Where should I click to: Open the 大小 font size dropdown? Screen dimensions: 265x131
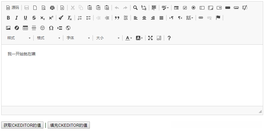tap(108, 38)
